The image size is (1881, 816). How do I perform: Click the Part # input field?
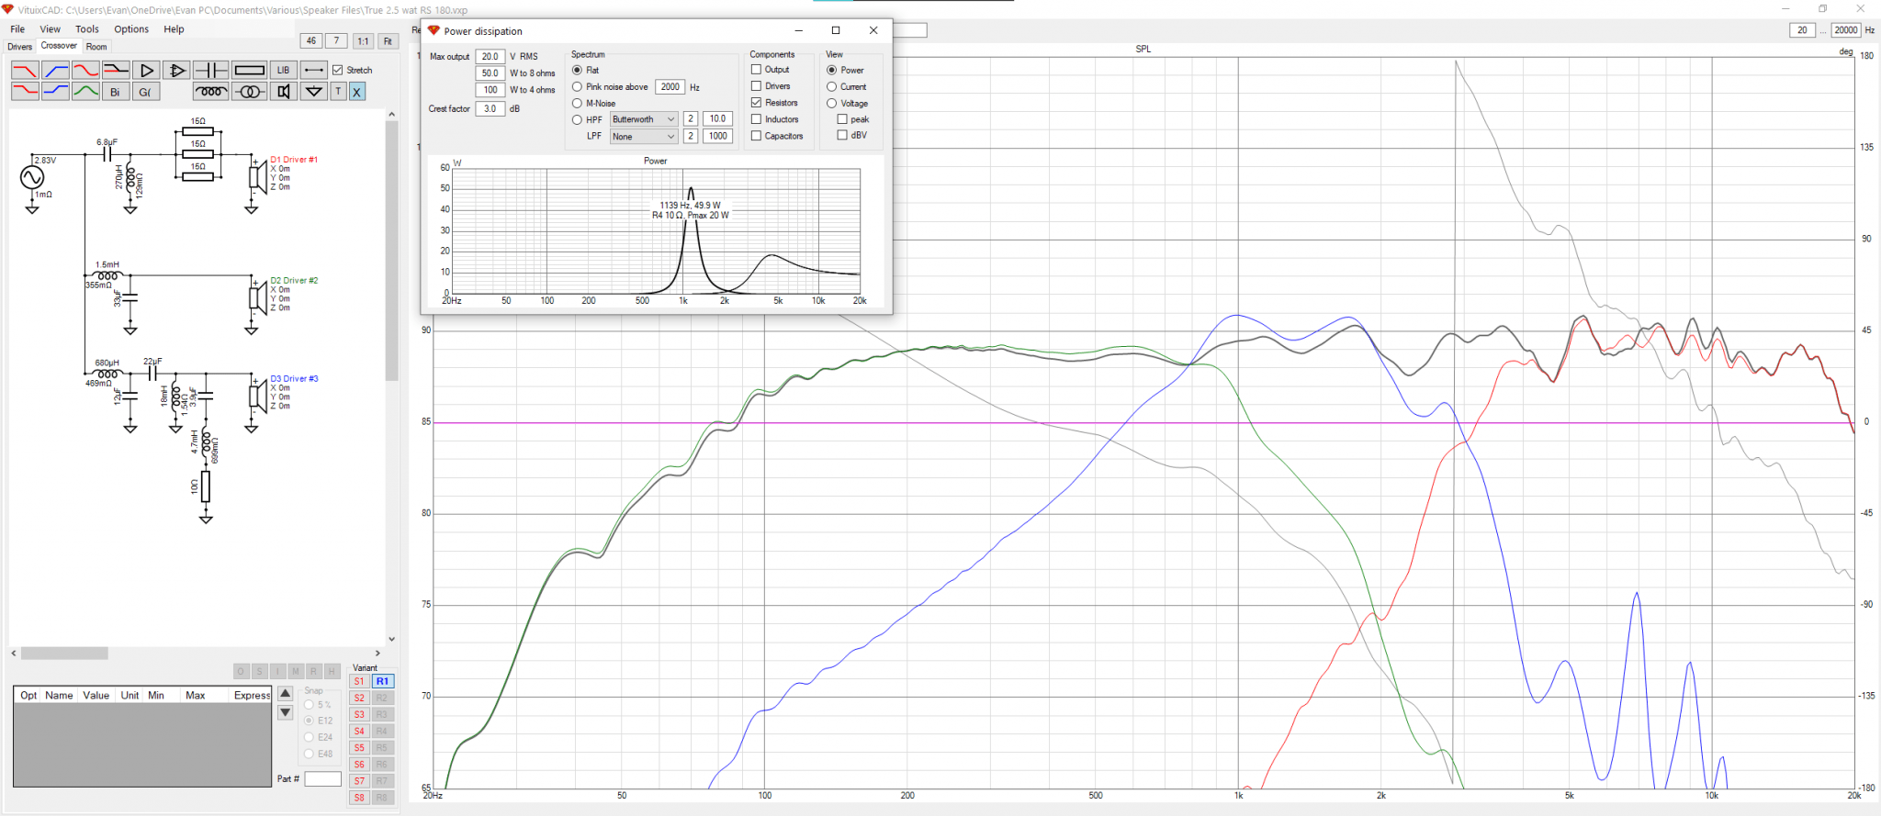tap(322, 778)
